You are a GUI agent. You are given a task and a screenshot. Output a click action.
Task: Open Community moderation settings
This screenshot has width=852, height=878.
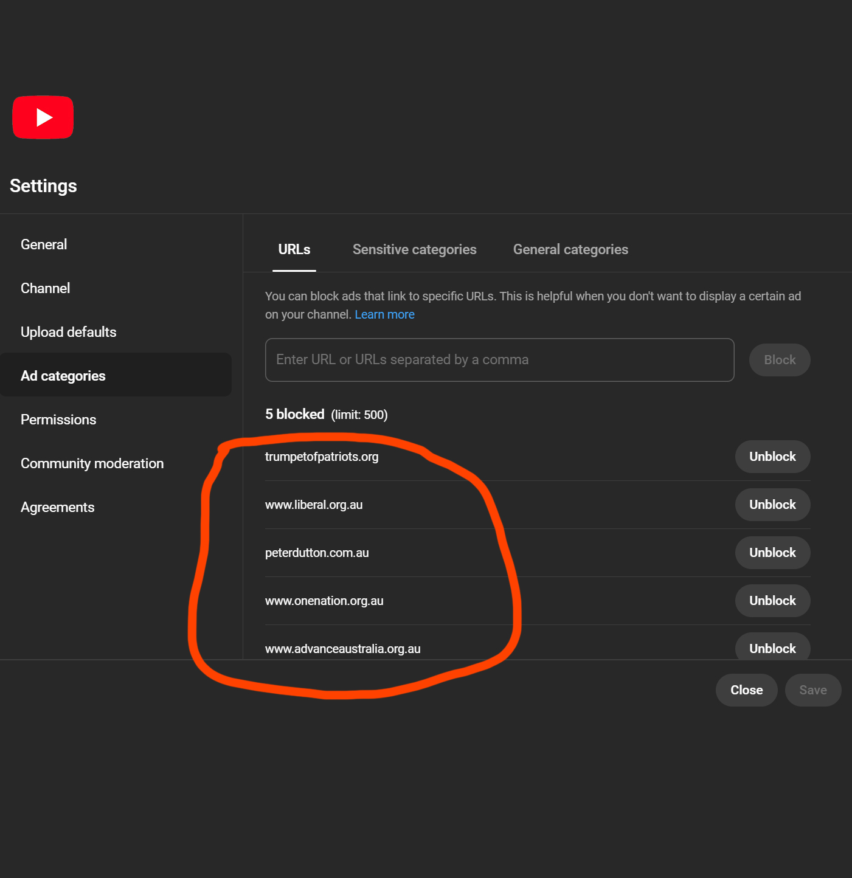click(92, 463)
